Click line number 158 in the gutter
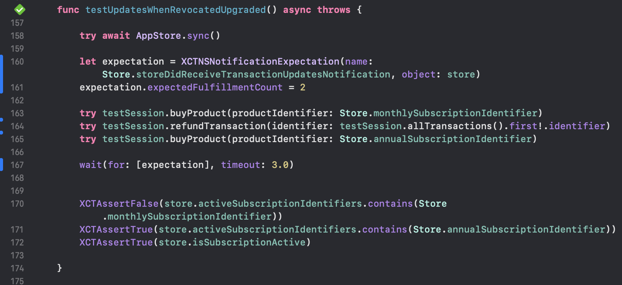 (17, 36)
